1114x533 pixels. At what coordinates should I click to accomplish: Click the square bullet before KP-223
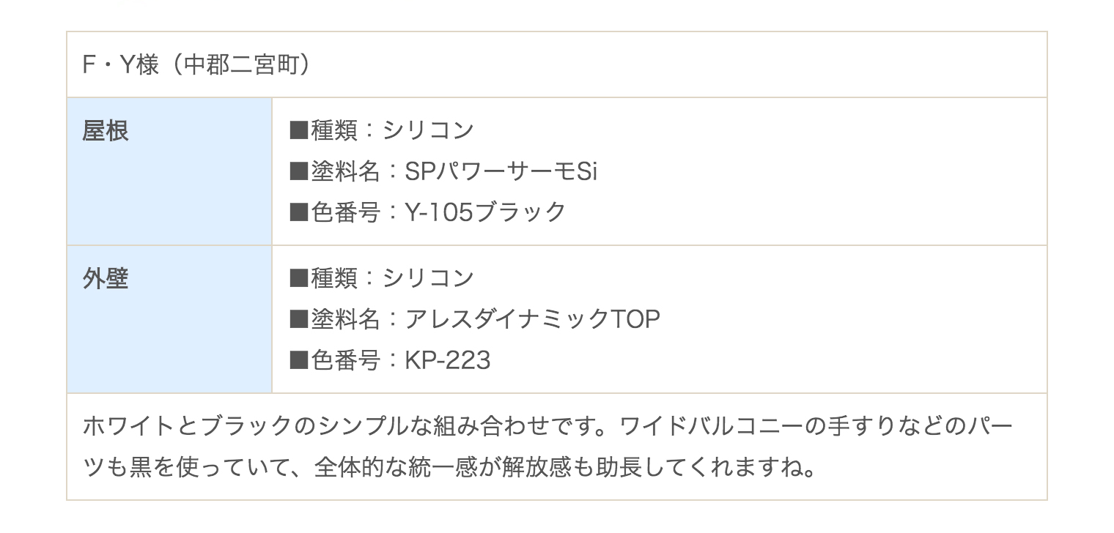coord(299,361)
